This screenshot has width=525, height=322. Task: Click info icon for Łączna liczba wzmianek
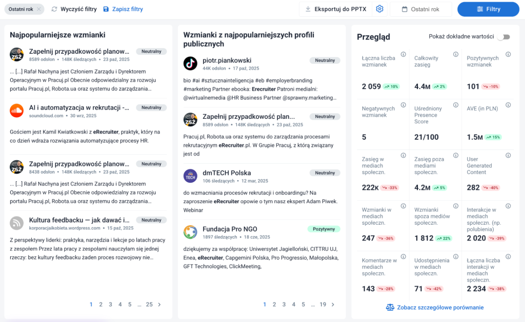coord(403,55)
